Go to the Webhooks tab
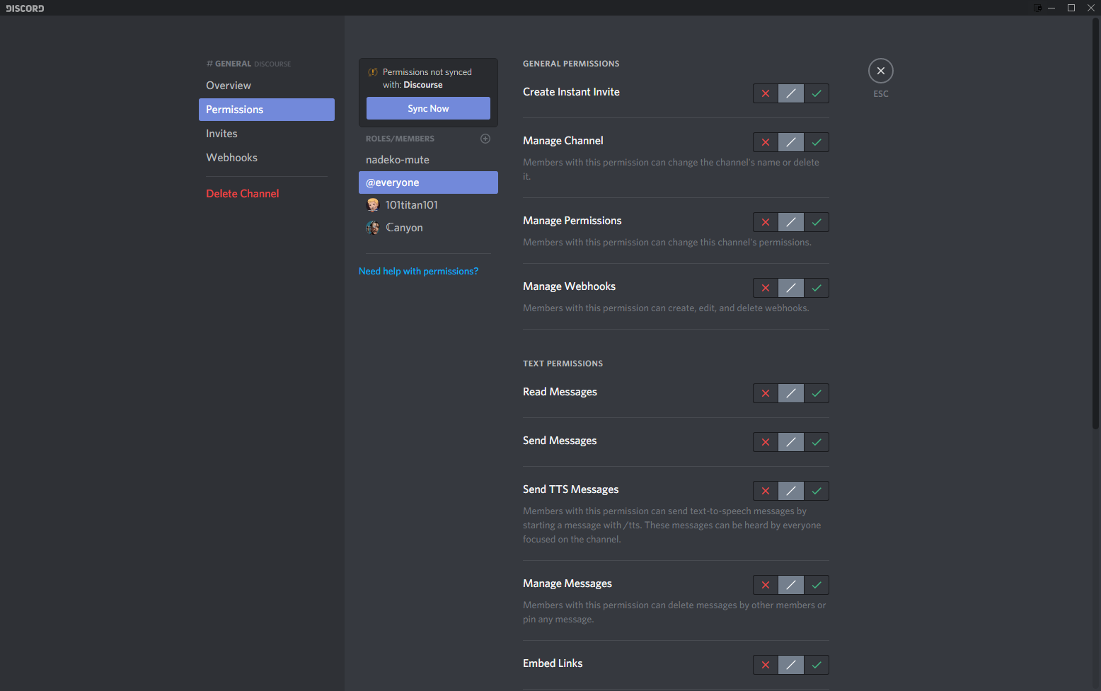Screen dimensions: 1101x691 (x=231, y=158)
